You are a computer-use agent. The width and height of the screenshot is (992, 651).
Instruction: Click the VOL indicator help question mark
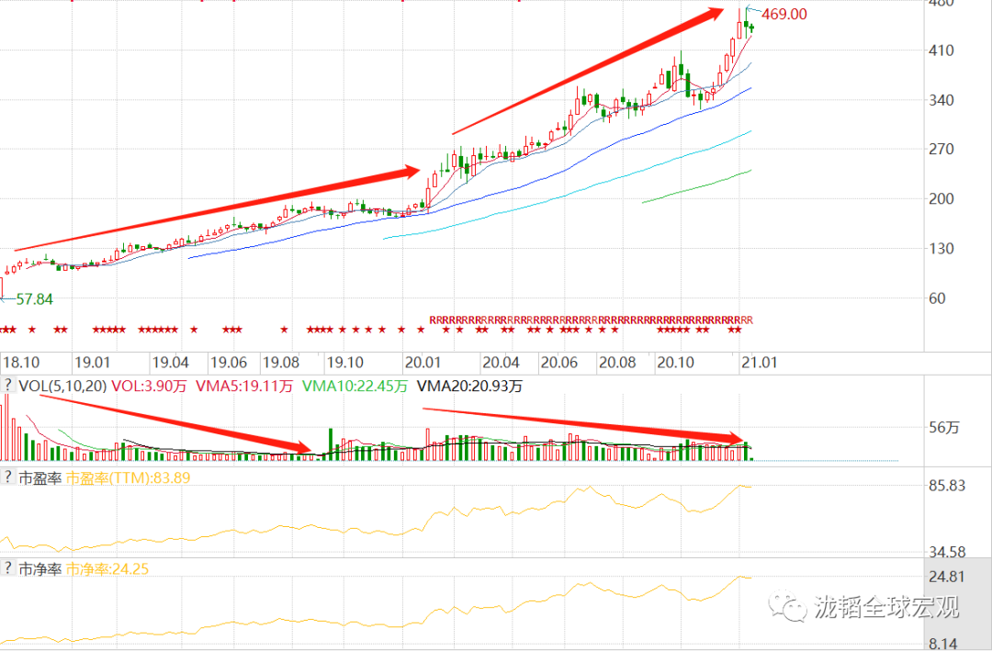[8, 385]
